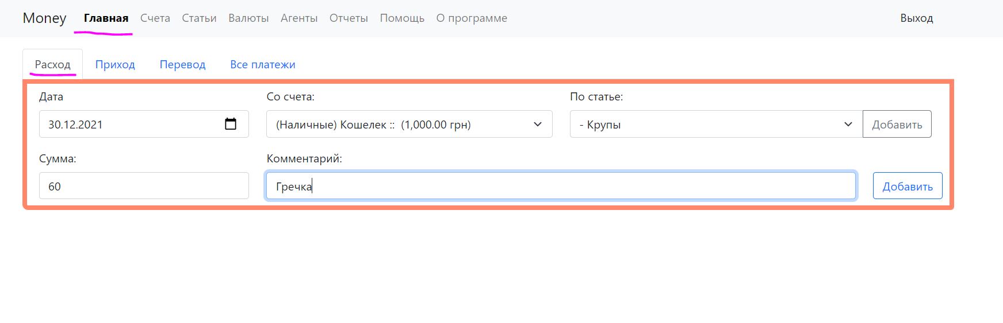Click the Money brand logo
Viewport: 1003px width, 323px height.
(x=44, y=18)
